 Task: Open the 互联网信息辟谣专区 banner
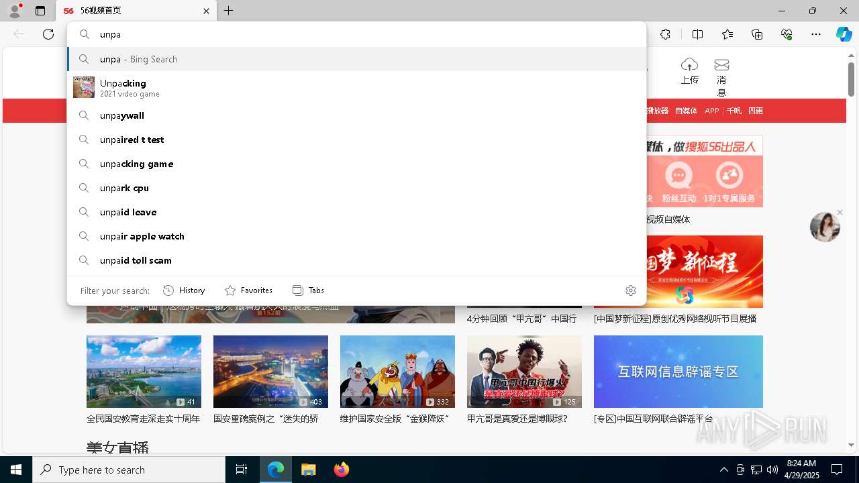pos(678,372)
